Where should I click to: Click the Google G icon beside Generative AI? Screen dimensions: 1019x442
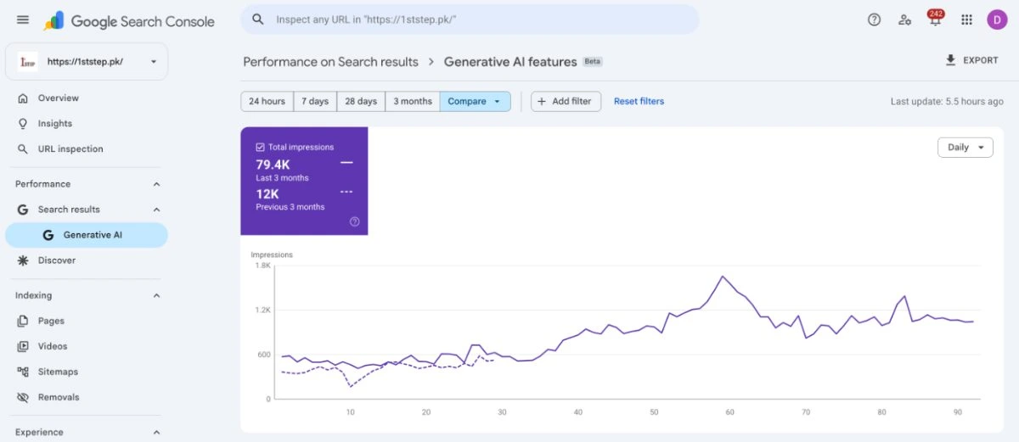click(x=48, y=235)
